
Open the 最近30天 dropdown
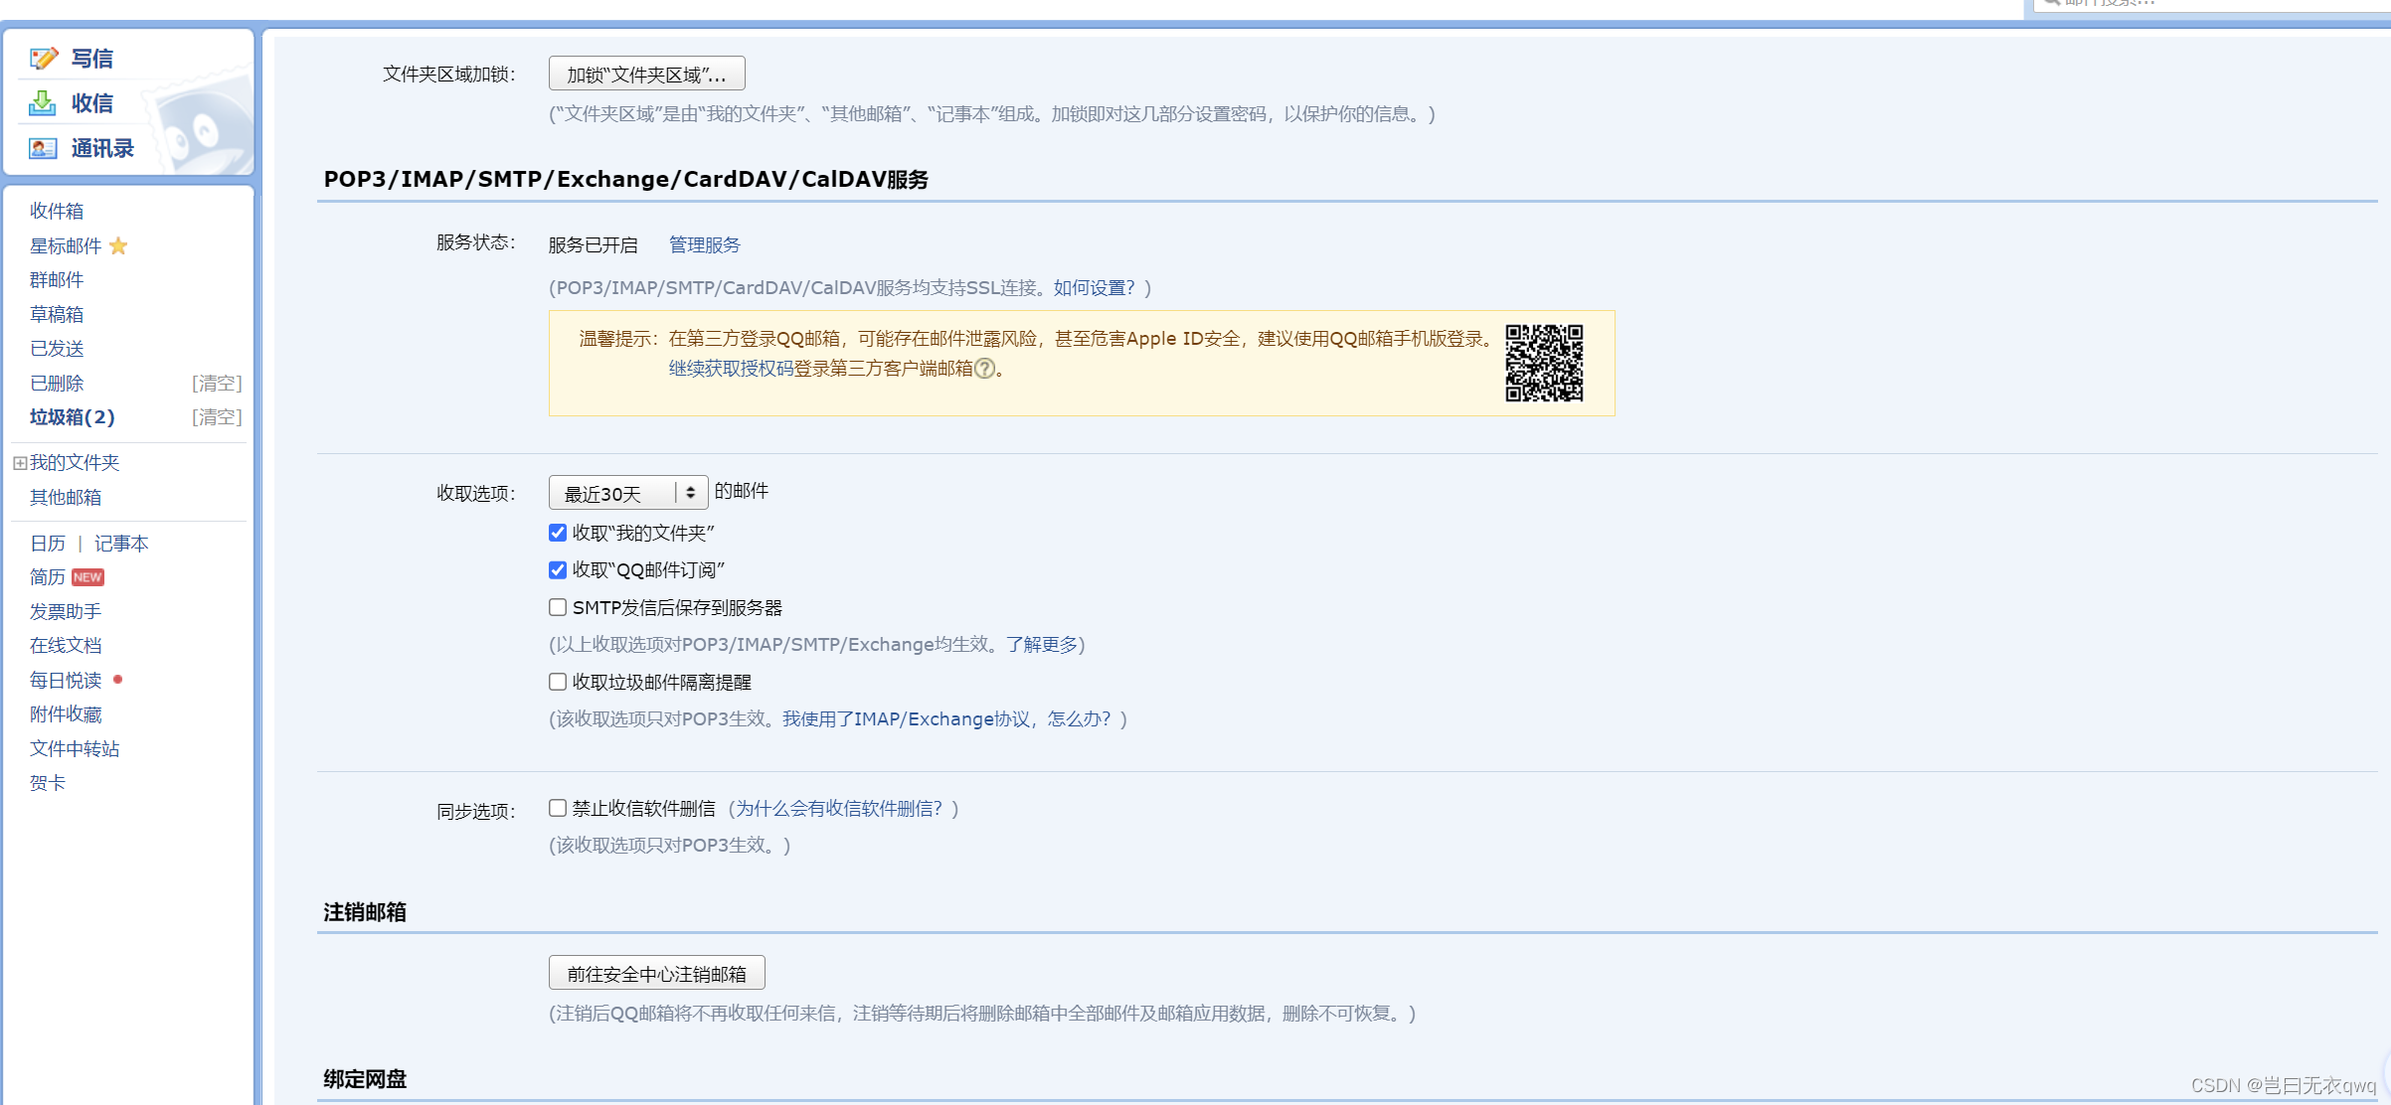pos(627,493)
